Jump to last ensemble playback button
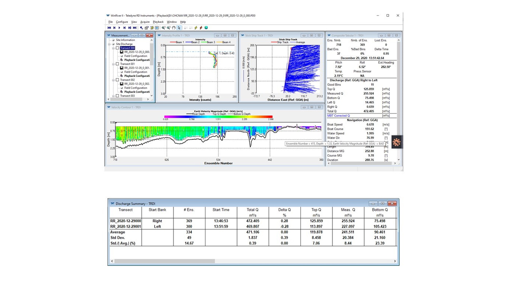Viewport: 508px width, 286px height. [x=135, y=28]
